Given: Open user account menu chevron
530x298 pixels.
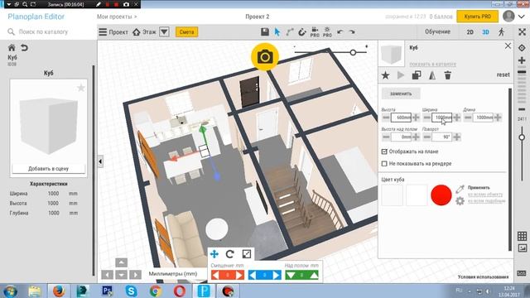Looking at the screenshot, I should (522, 17).
